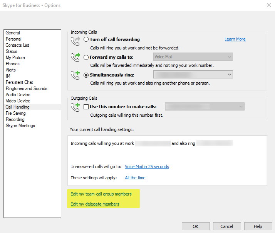275x233 pixels.
Task: Click the Simultaneously ring phone icon
Action: coord(75,75)
